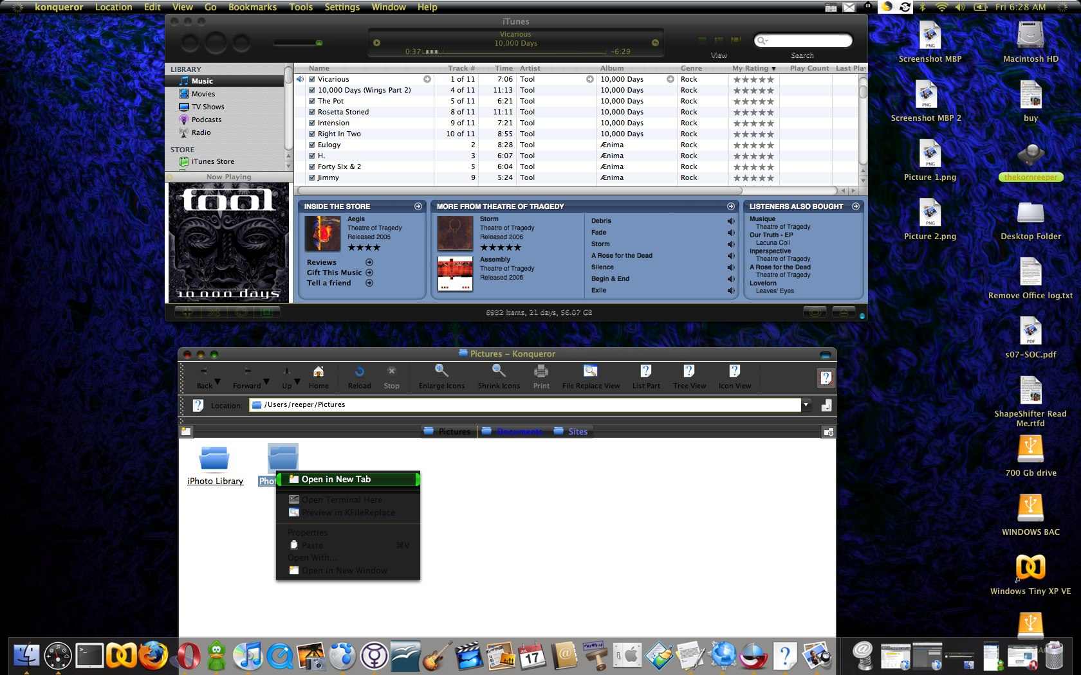Click Gift This Music link
1081x675 pixels.
click(x=334, y=273)
